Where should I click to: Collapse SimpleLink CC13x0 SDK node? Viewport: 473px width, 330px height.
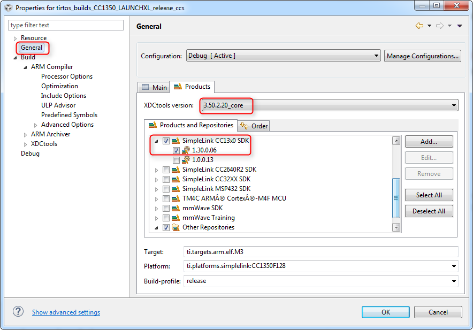(156, 141)
